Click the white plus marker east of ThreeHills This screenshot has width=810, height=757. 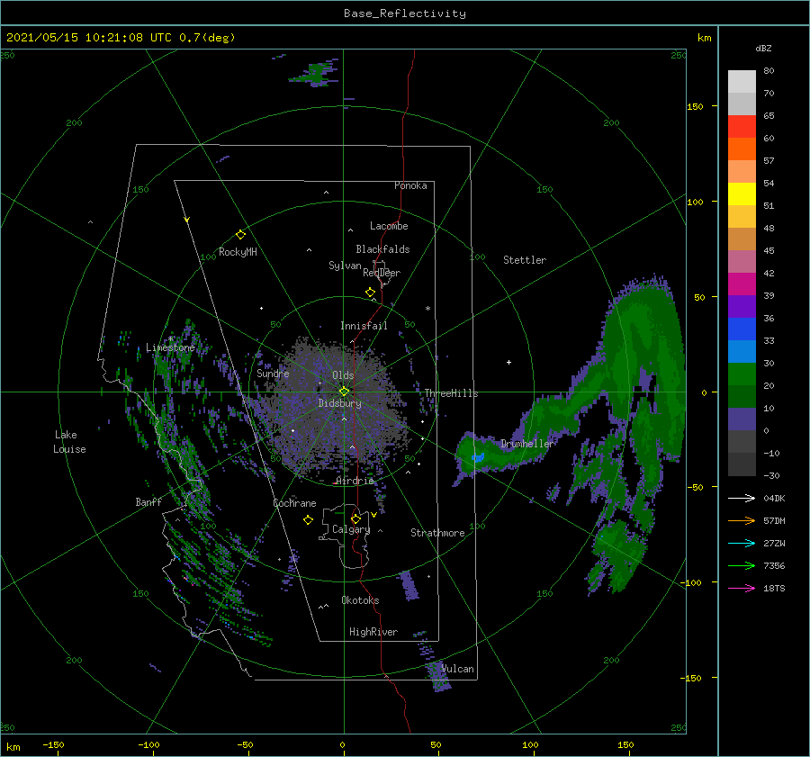coord(508,362)
